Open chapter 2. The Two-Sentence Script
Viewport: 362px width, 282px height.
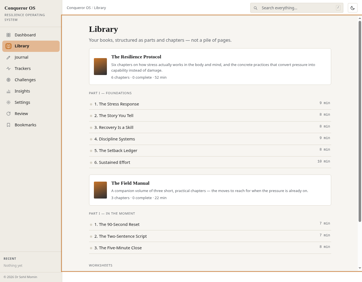pos(210,236)
